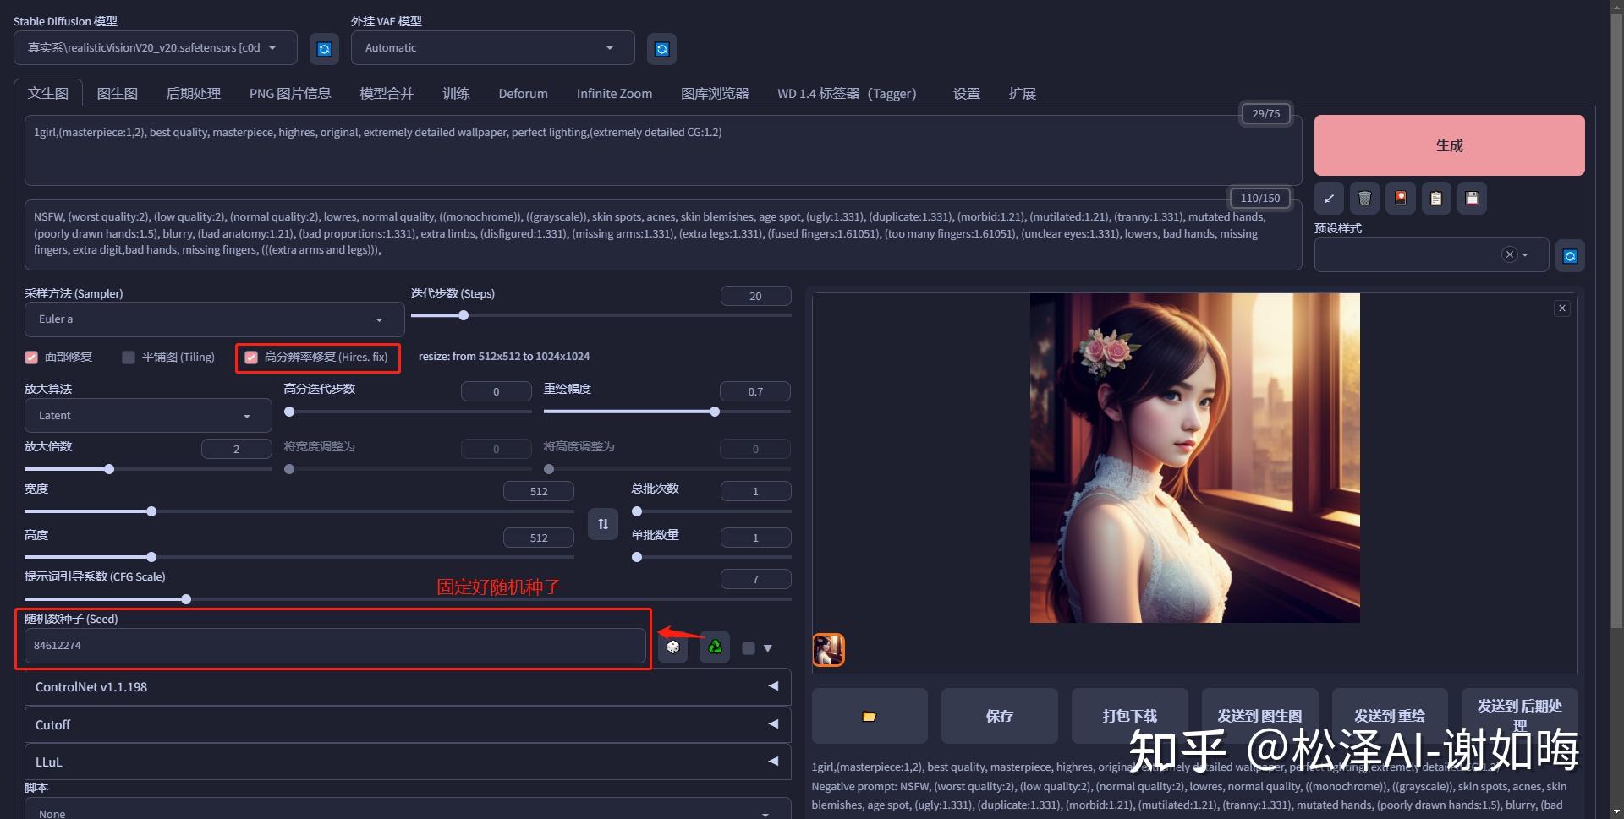The height and width of the screenshot is (819, 1624).
Task: Click the 生成 generate button
Action: pos(1448,145)
